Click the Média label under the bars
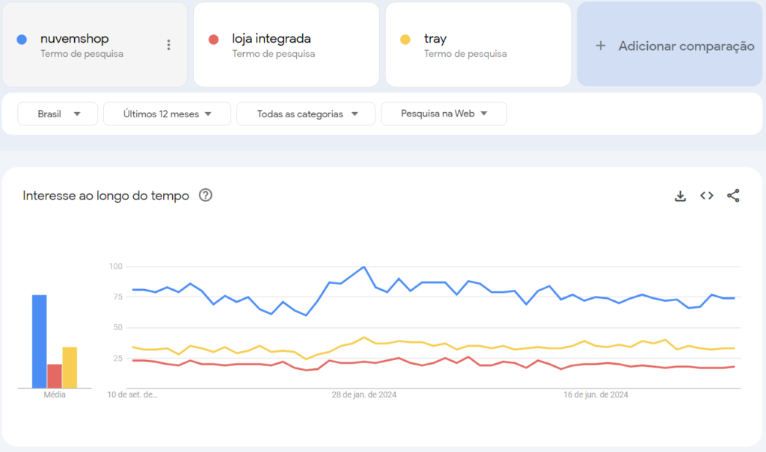The width and height of the screenshot is (766, 452). point(55,395)
